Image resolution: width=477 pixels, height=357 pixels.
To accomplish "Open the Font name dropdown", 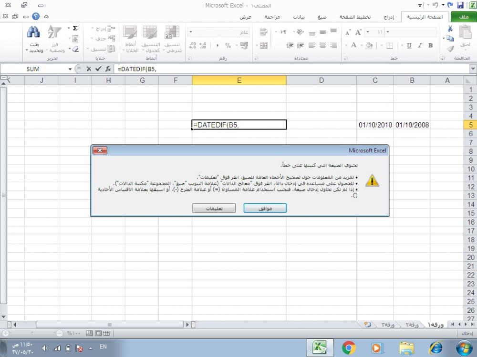I will pyautogui.click(x=387, y=32).
